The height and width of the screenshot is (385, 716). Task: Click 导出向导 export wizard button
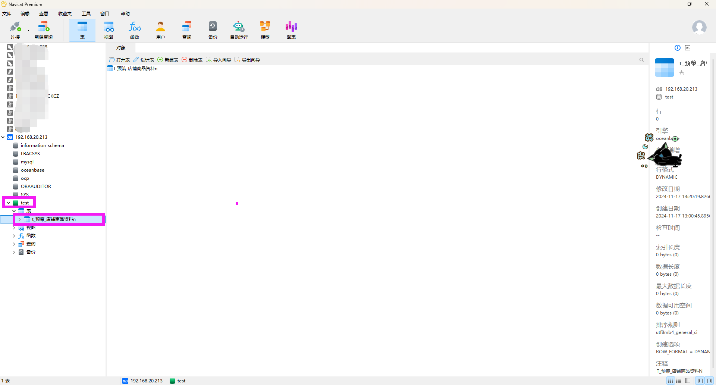247,60
